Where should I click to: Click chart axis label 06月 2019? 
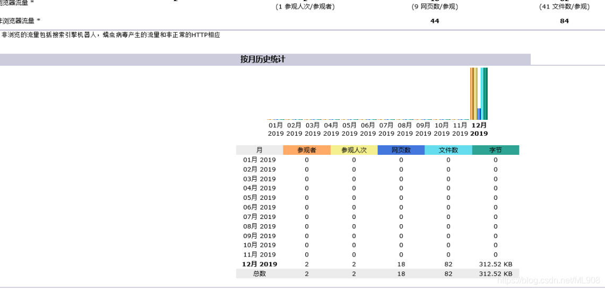(368, 129)
